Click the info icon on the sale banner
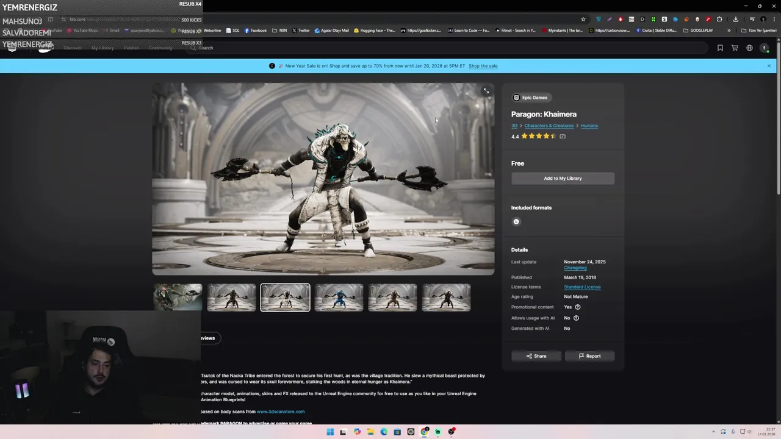 272,66
